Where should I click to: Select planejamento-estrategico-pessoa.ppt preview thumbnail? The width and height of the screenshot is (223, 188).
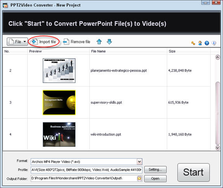click(59, 71)
